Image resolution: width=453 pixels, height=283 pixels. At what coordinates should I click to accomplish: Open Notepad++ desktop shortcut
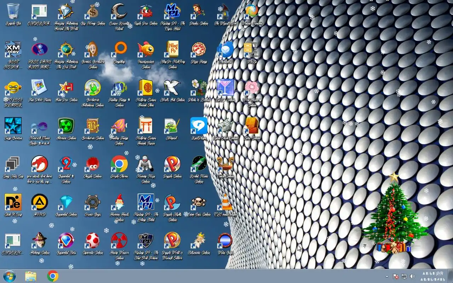(172, 126)
